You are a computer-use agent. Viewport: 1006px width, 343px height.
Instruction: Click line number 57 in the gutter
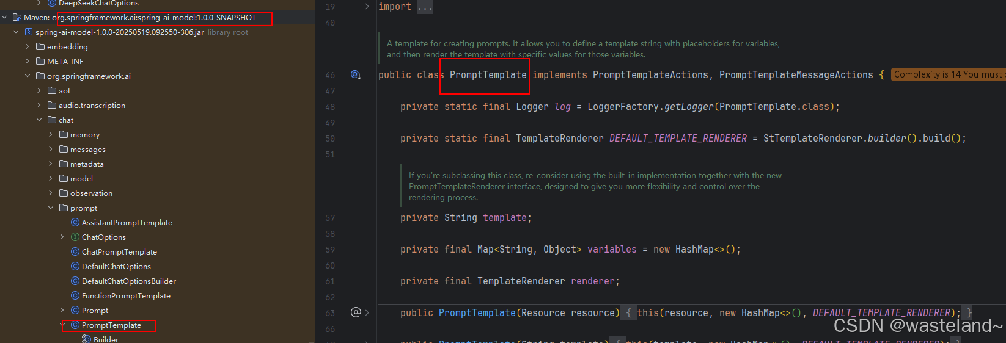coord(330,218)
